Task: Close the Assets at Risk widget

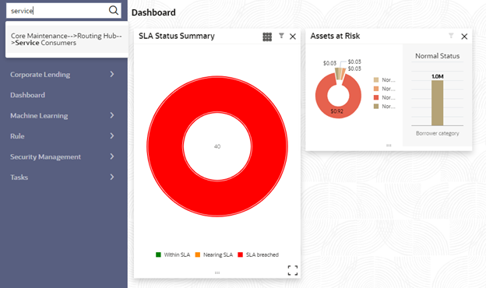Action: pos(464,37)
